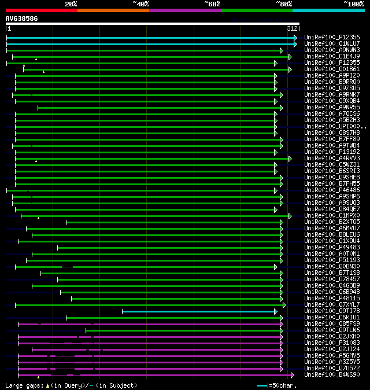Image resolution: width=370 pixels, height=390 pixels.
Task: Click the red 20% identity legend segment
Action: [x=42, y=10]
